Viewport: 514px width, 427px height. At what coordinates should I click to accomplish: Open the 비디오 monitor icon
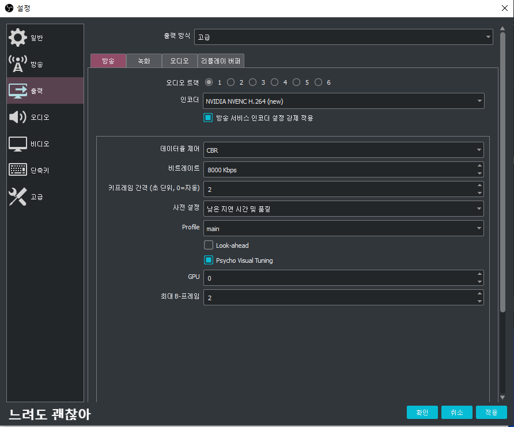(18, 144)
